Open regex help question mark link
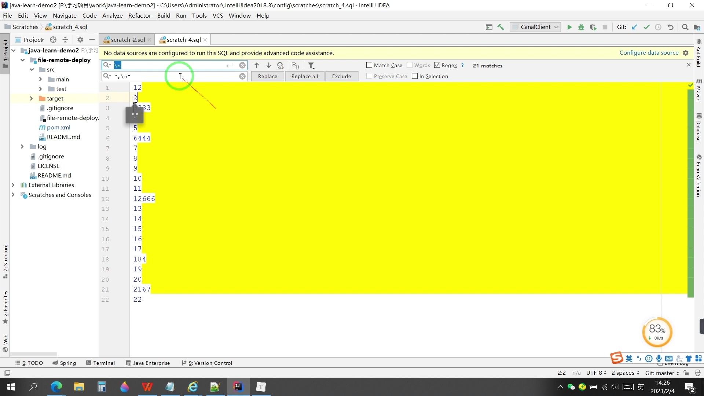The image size is (704, 396). [462, 65]
